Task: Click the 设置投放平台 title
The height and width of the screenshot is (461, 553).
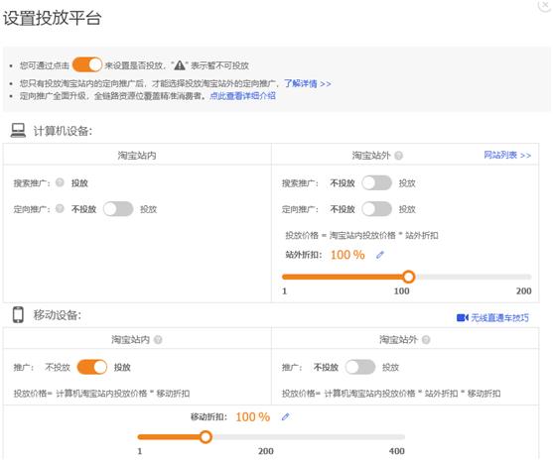Action: [x=53, y=18]
